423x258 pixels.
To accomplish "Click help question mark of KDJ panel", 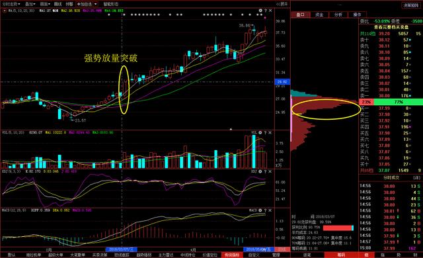I will (266, 171).
